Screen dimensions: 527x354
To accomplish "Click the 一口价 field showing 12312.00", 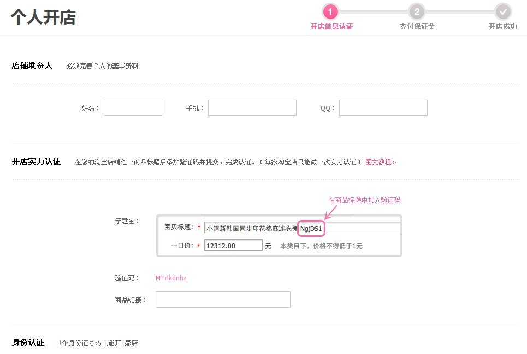I will click(x=233, y=246).
